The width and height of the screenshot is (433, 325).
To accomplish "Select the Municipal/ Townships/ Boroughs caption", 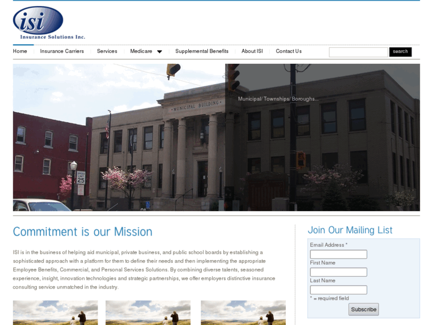I will [278, 99].
